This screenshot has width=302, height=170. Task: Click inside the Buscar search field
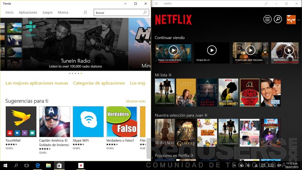[x=118, y=12]
